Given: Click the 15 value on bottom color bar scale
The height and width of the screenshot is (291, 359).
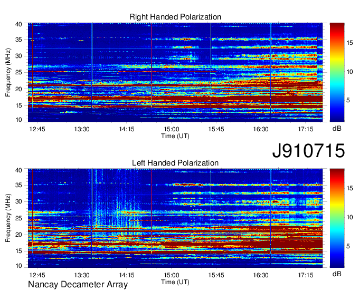Looking at the screenshot, I should (349, 188).
